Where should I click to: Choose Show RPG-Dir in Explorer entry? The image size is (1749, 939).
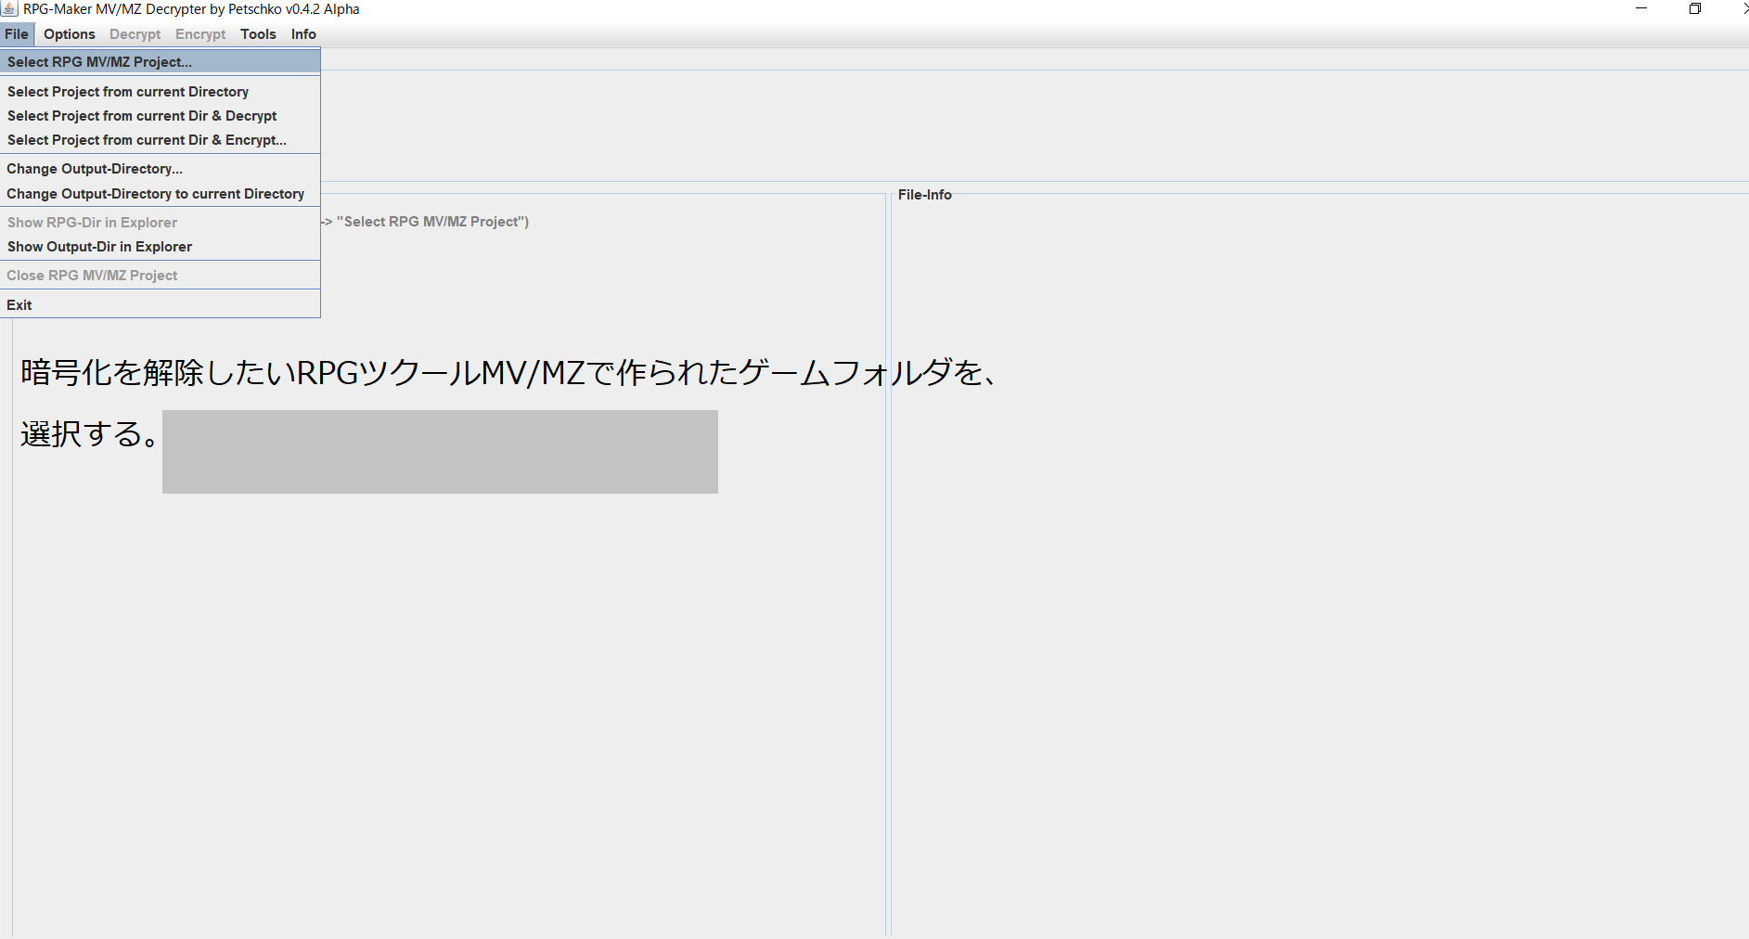(x=161, y=223)
